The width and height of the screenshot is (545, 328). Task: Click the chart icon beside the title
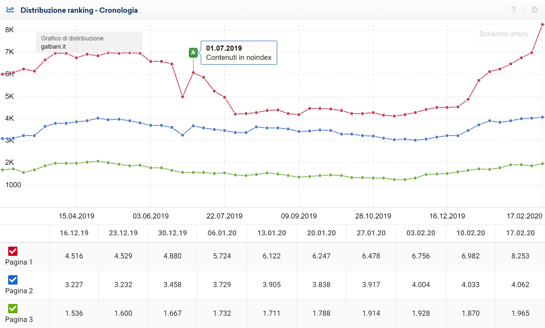[10, 10]
